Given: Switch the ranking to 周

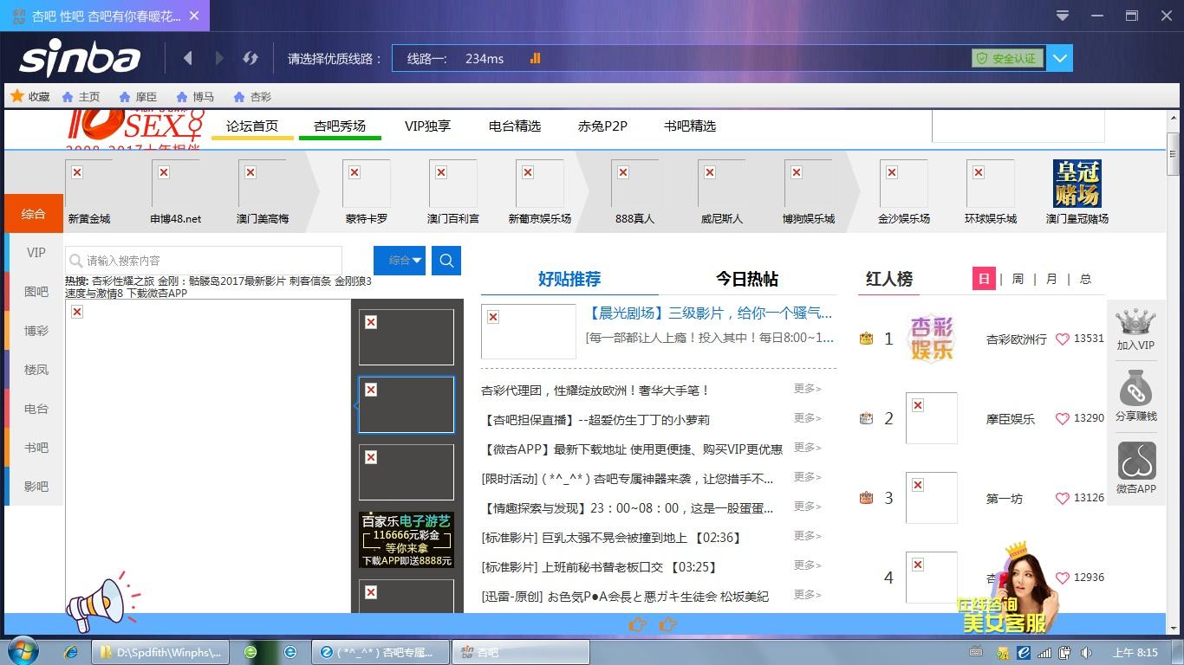Looking at the screenshot, I should pos(1018,279).
